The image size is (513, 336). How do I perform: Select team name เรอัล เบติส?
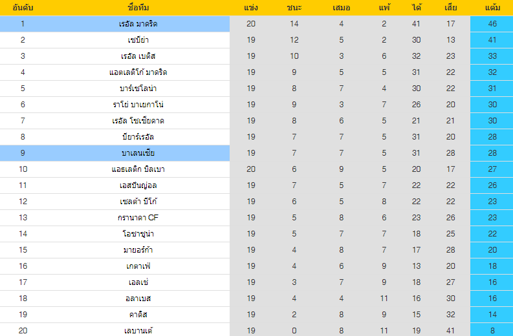pyautogui.click(x=138, y=56)
